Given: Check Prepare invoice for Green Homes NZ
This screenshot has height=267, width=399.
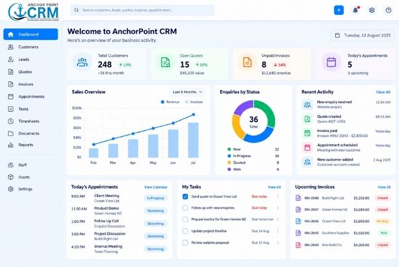Looking at the screenshot, I should coord(185,219).
